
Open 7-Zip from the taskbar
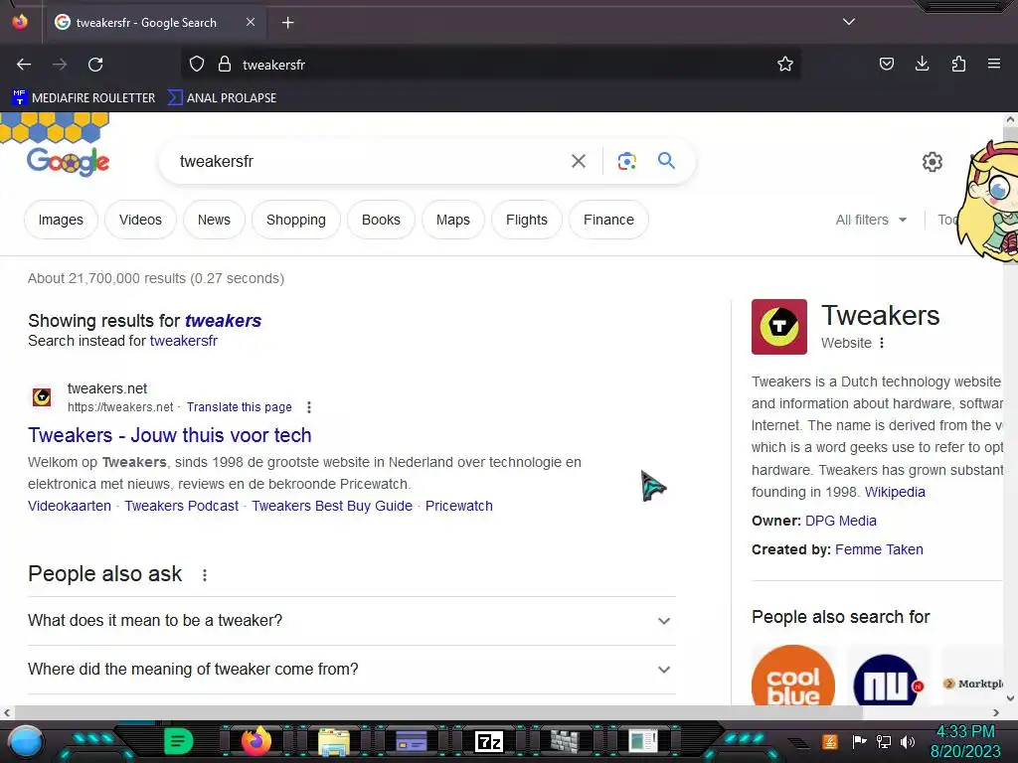[x=489, y=741]
